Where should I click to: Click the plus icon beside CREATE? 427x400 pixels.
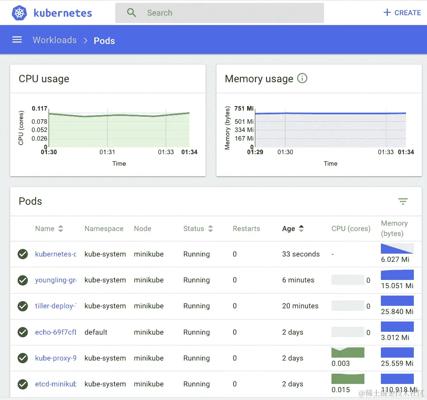coord(387,12)
